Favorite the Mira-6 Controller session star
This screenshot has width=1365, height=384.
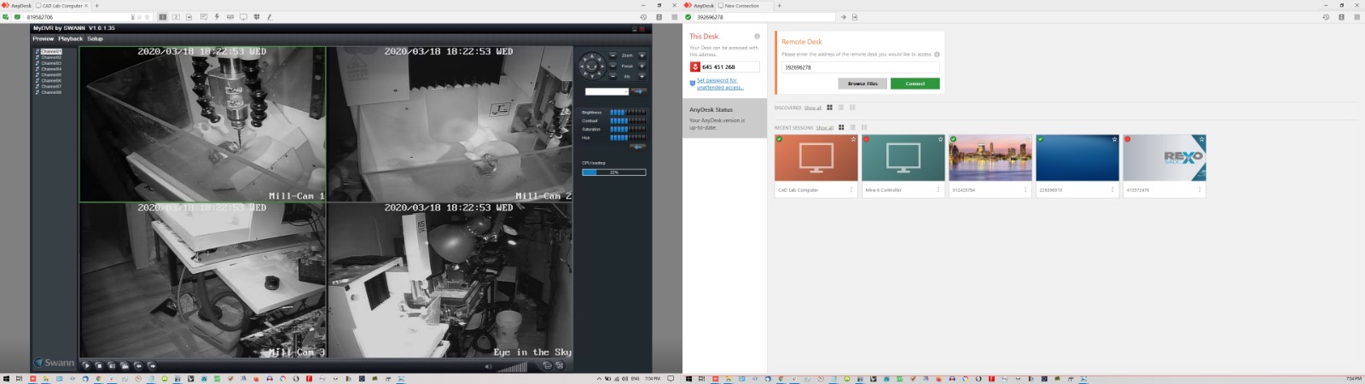pyautogui.click(x=940, y=139)
